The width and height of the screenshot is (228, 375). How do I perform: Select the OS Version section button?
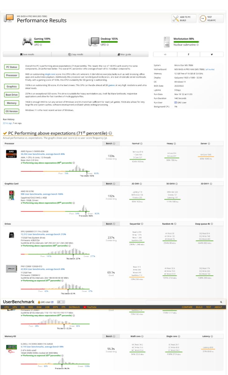12,111
